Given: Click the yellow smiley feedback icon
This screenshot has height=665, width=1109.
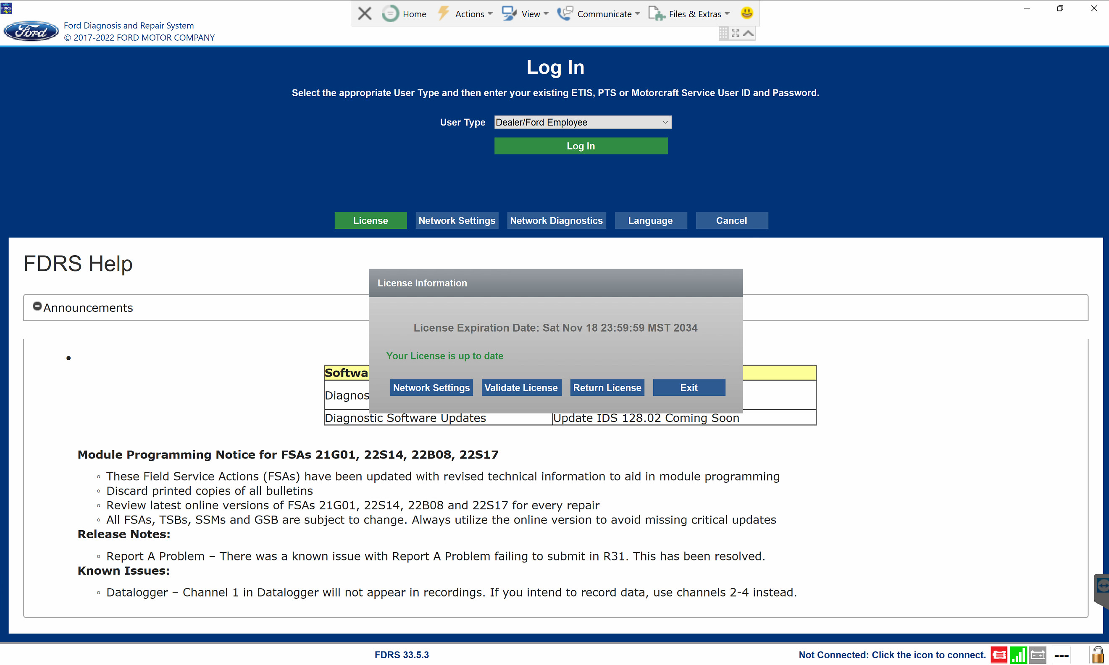Looking at the screenshot, I should tap(747, 13).
